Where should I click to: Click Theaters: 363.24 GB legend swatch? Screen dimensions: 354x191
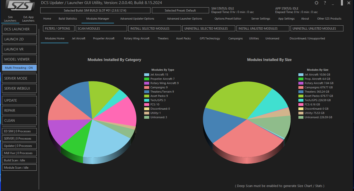(301, 92)
